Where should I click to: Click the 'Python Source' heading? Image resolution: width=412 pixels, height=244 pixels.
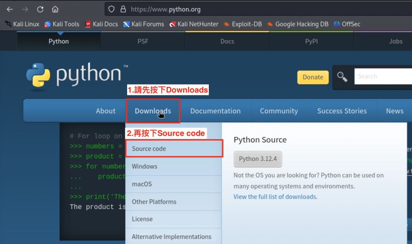point(260,140)
